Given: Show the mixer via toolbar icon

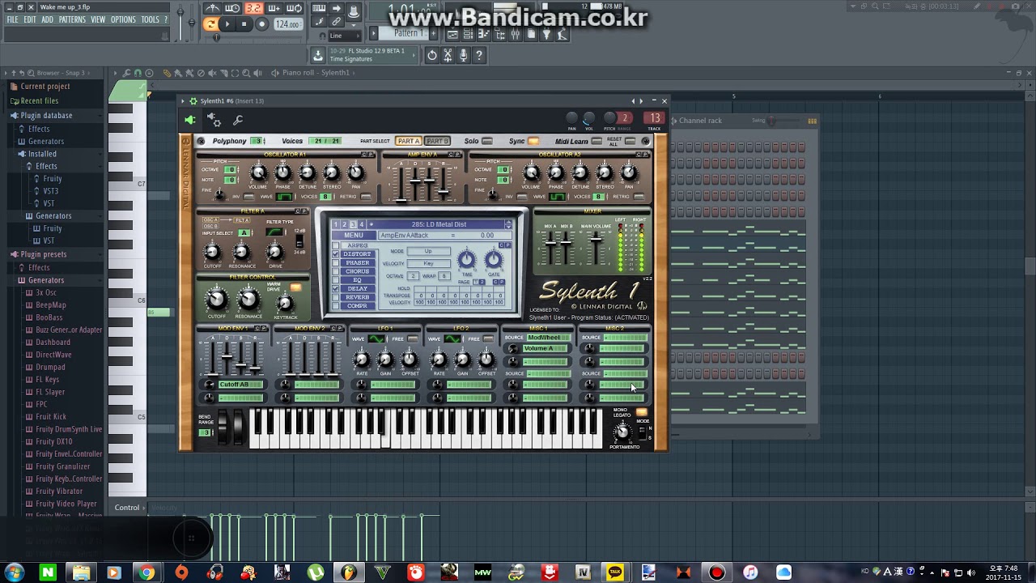Looking at the screenshot, I should pyautogui.click(x=515, y=34).
